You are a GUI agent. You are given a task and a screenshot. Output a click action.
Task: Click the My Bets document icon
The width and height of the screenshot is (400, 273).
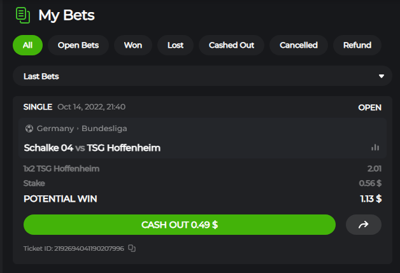point(23,15)
